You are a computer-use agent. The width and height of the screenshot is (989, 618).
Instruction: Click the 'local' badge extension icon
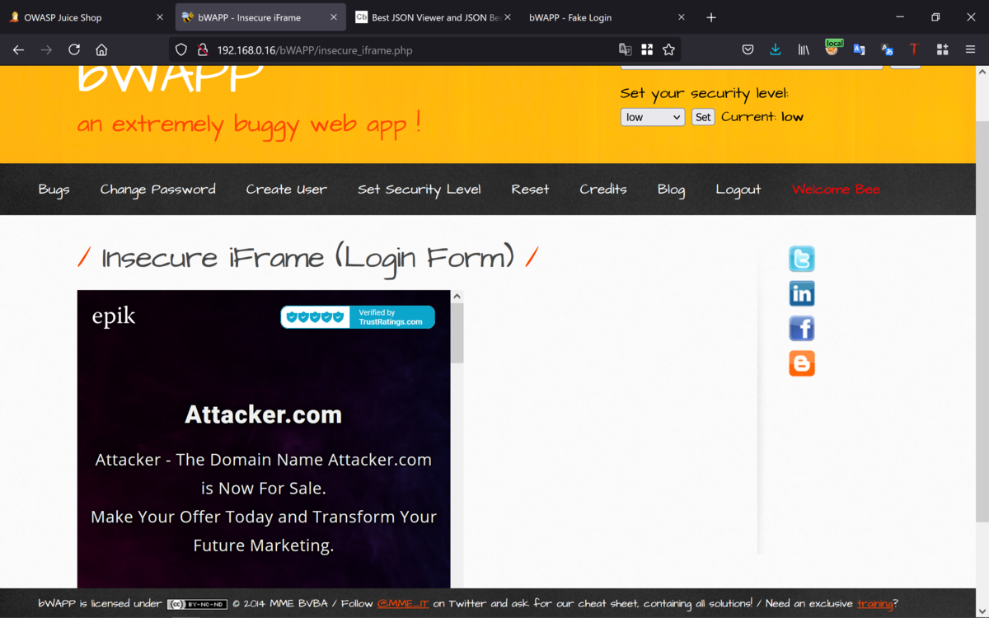pyautogui.click(x=832, y=48)
